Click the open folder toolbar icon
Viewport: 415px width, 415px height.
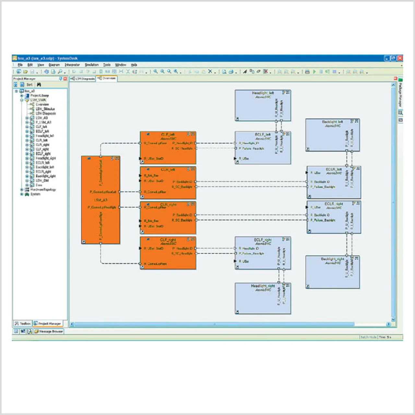point(25,72)
